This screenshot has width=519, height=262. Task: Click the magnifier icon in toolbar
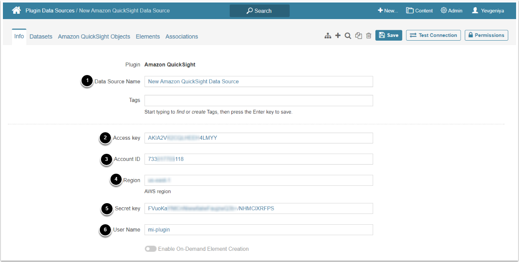point(348,36)
